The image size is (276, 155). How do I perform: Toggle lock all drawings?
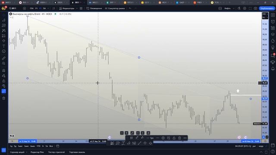[x=4, y=81]
